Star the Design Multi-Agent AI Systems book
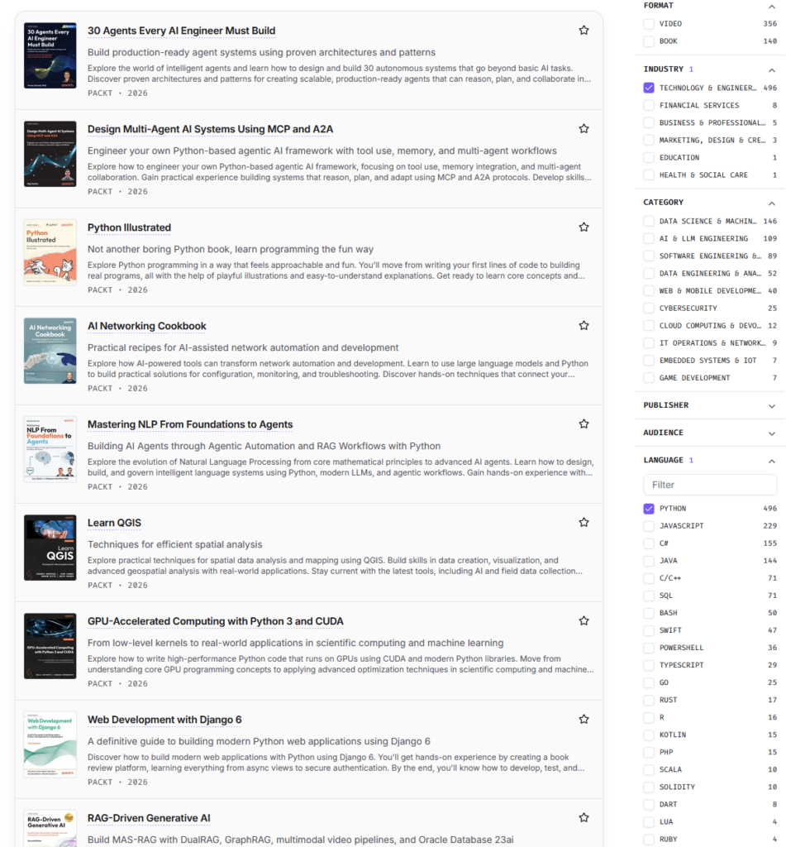Screen dimensions: 786x847 pos(584,128)
